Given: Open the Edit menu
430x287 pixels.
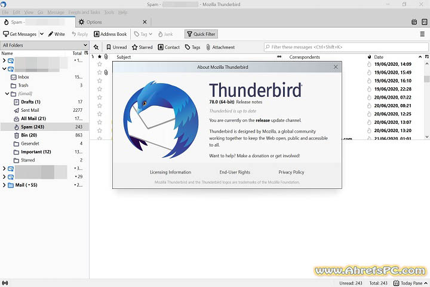Looking at the screenshot, I should click(x=17, y=12).
